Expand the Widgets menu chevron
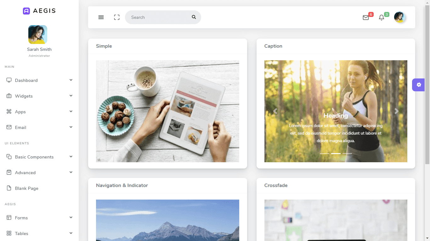430x241 pixels. [71, 96]
